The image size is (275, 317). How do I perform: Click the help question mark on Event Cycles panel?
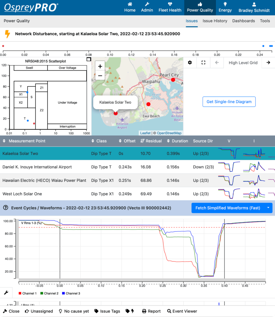coord(5,208)
